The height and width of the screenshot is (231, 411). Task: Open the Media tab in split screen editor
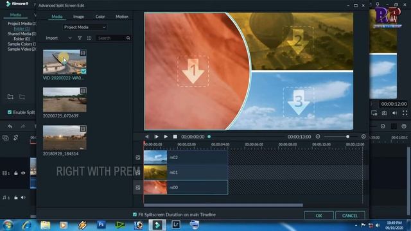[57, 17]
